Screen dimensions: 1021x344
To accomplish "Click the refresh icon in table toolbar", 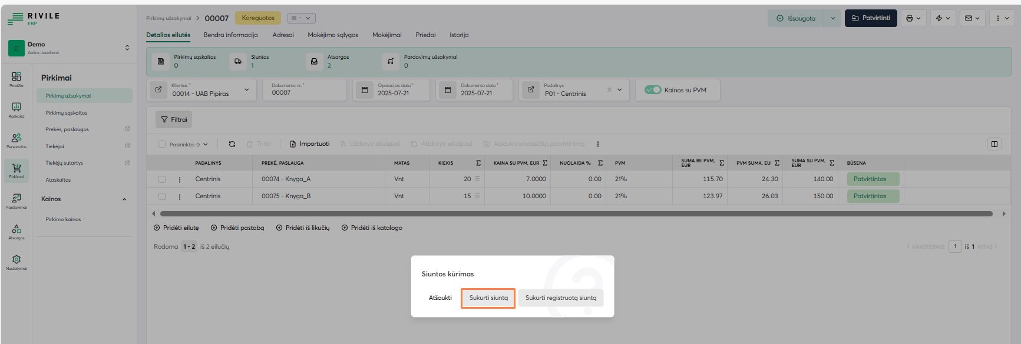I will click(x=232, y=144).
